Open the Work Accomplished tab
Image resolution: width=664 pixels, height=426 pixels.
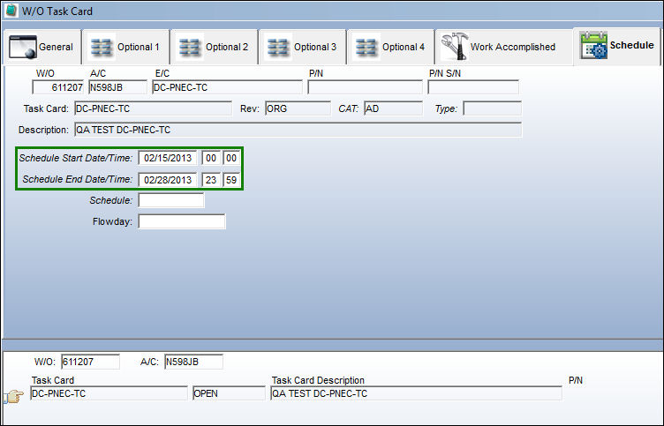pos(503,47)
